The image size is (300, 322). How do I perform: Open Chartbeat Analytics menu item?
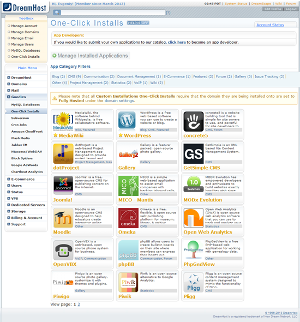[27, 172]
